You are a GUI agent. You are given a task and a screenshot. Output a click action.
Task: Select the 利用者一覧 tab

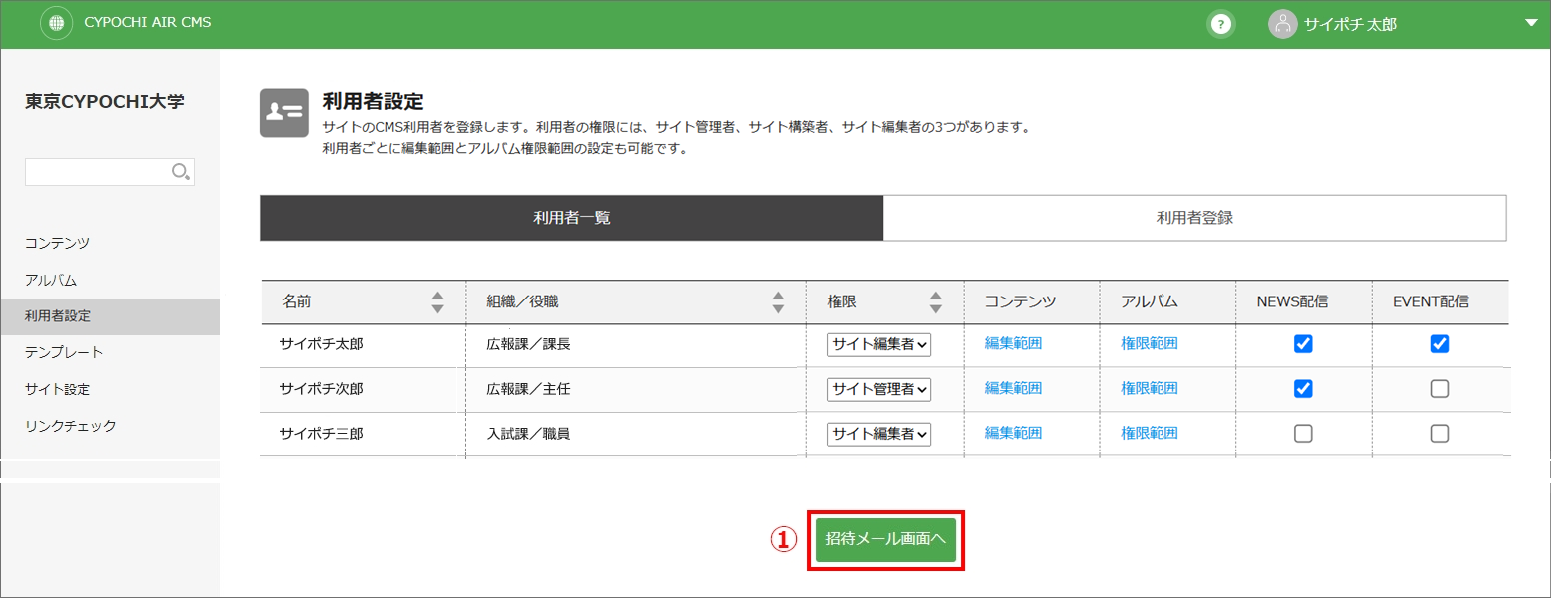(x=571, y=217)
